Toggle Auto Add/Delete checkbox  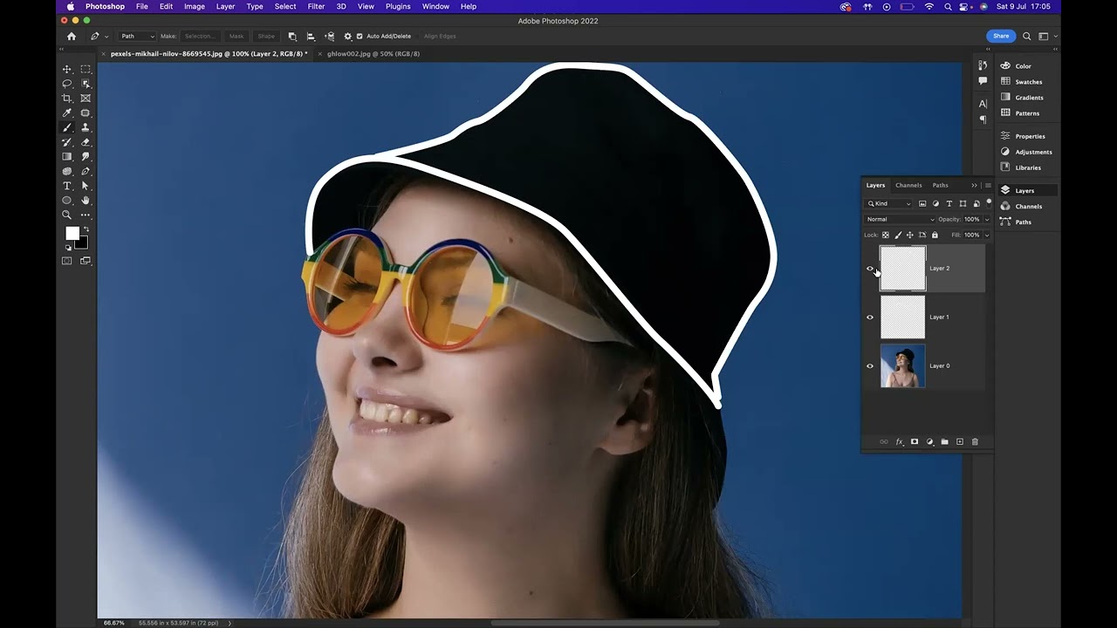click(360, 36)
